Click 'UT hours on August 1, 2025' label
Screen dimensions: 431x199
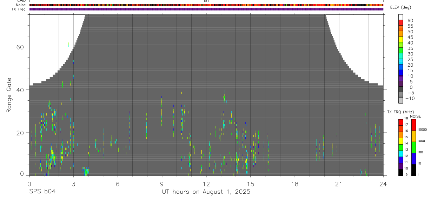click(x=206, y=192)
